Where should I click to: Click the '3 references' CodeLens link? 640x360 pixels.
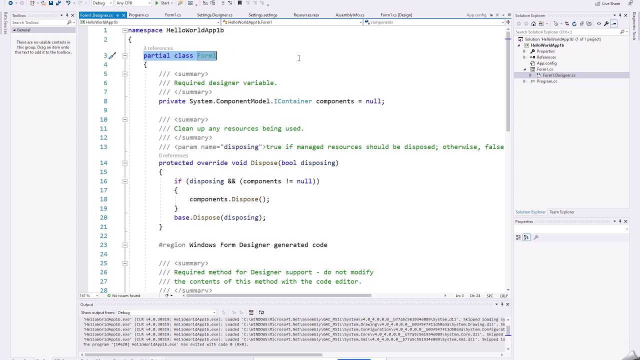click(x=158, y=48)
